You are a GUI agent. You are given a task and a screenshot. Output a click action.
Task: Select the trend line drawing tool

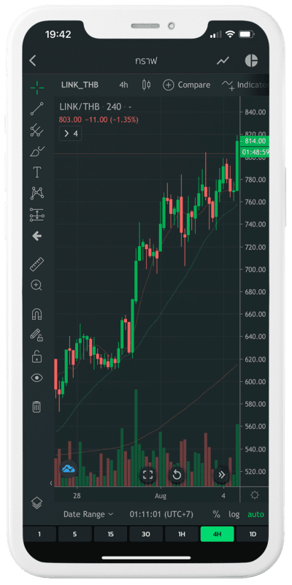coord(36,109)
